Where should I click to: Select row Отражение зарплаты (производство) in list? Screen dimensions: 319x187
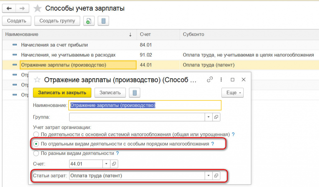[x=78, y=65]
